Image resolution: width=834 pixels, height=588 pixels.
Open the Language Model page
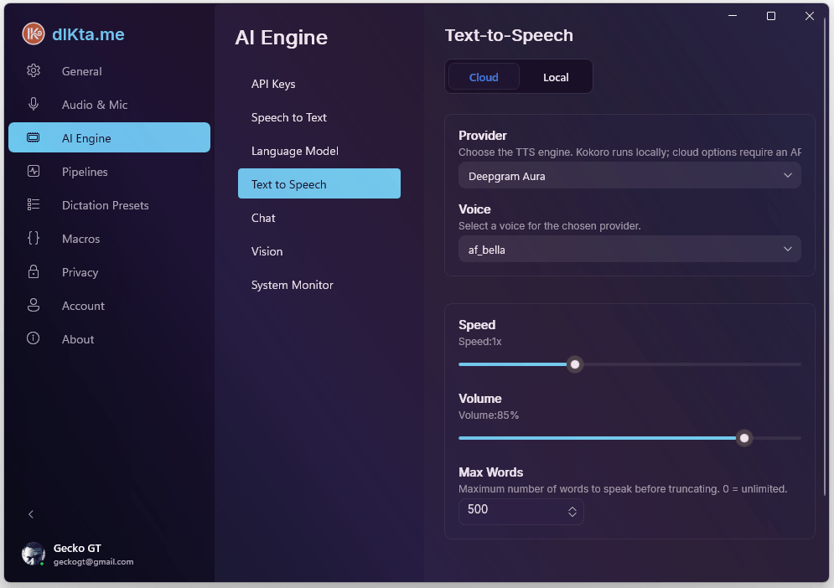(x=319, y=151)
